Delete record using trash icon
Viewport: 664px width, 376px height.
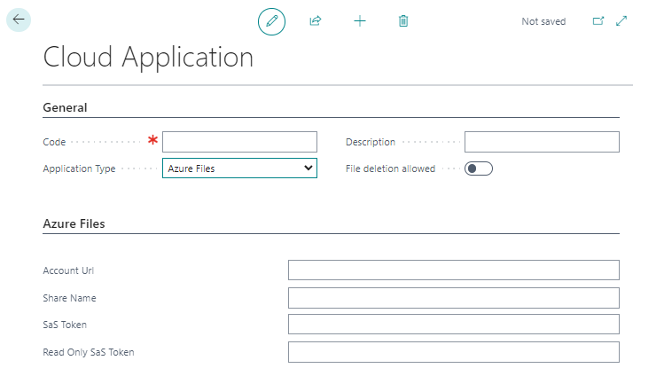pyautogui.click(x=403, y=20)
